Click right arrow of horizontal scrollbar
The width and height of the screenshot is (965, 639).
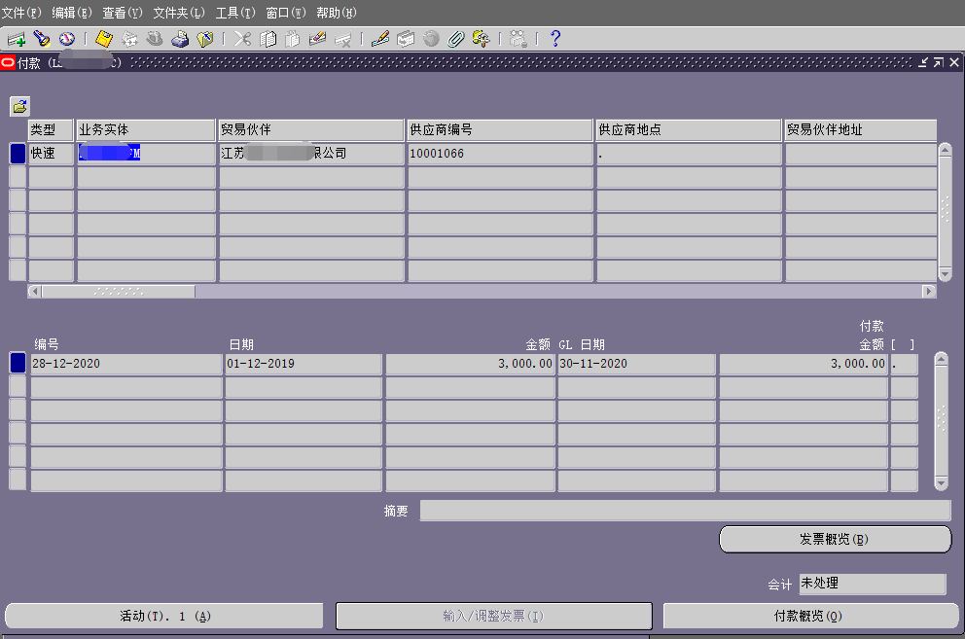pos(929,292)
